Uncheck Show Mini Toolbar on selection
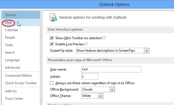 [x=52, y=38]
